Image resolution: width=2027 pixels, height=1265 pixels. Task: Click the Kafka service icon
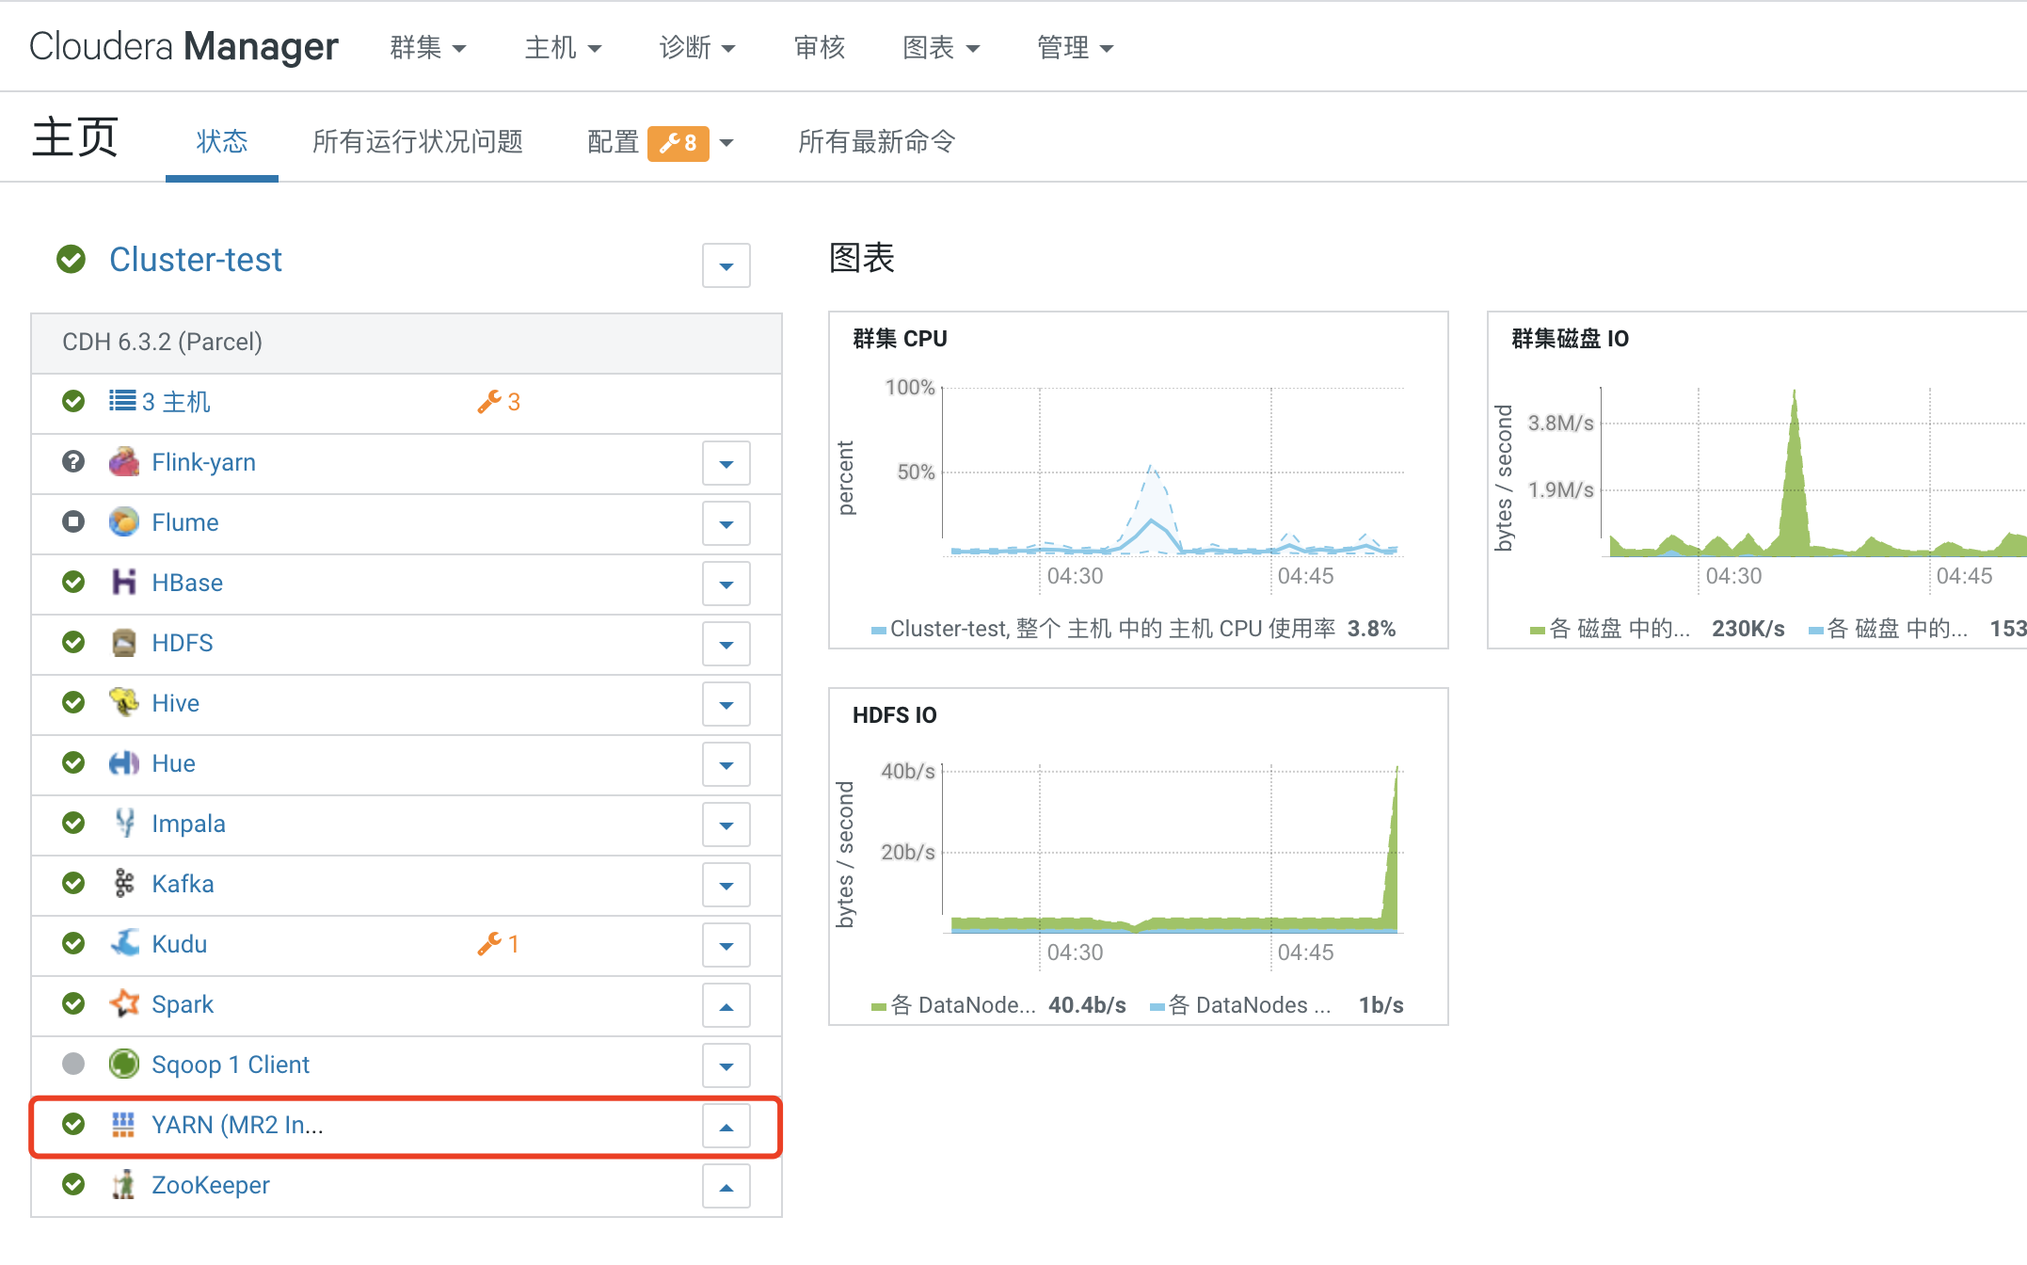[123, 883]
